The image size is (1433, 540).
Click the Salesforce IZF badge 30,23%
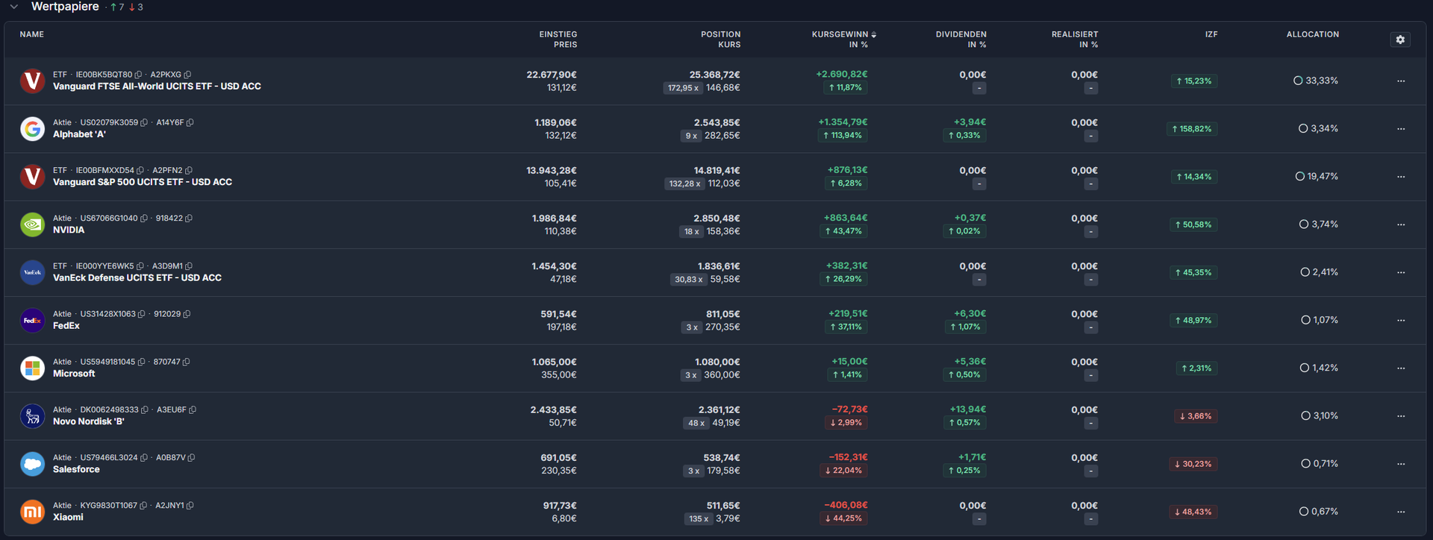coord(1193,464)
